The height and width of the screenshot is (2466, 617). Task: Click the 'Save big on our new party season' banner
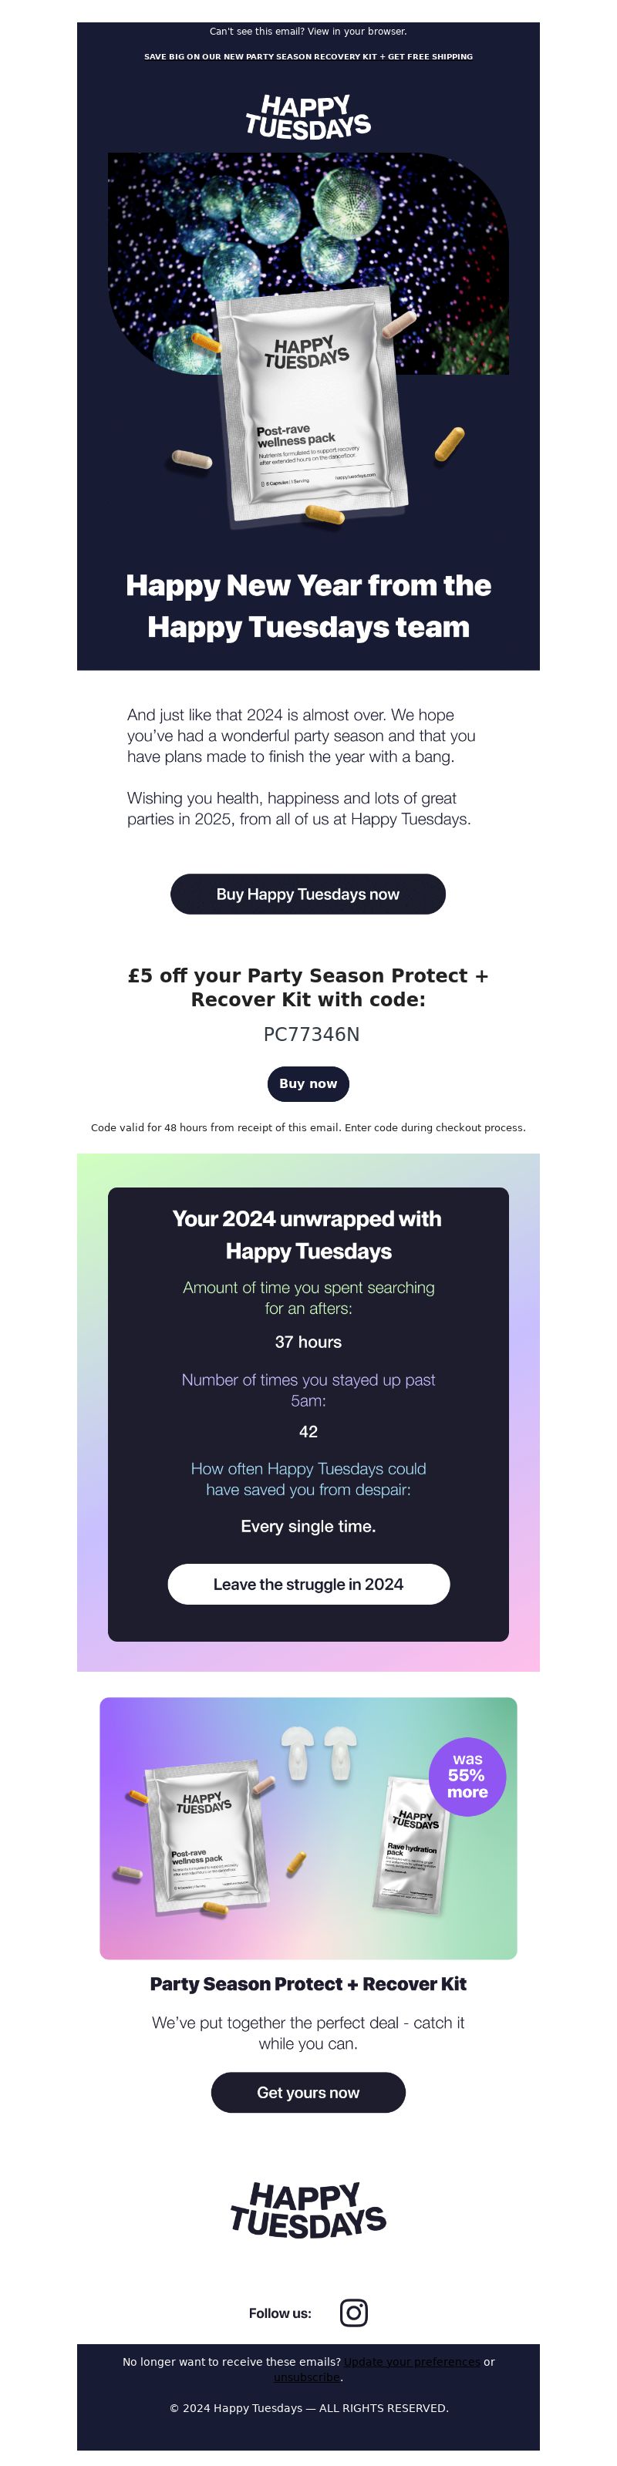(x=308, y=56)
